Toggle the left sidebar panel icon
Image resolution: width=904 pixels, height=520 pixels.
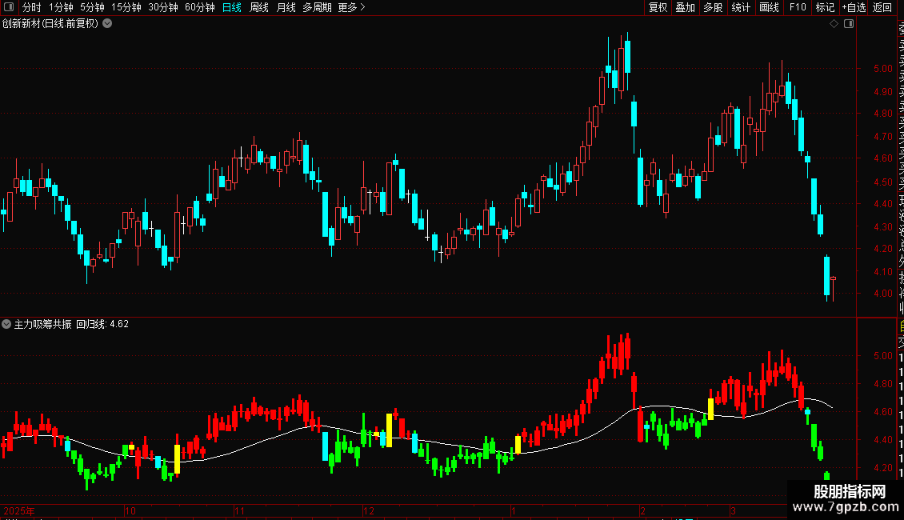pyautogui.click(x=9, y=7)
